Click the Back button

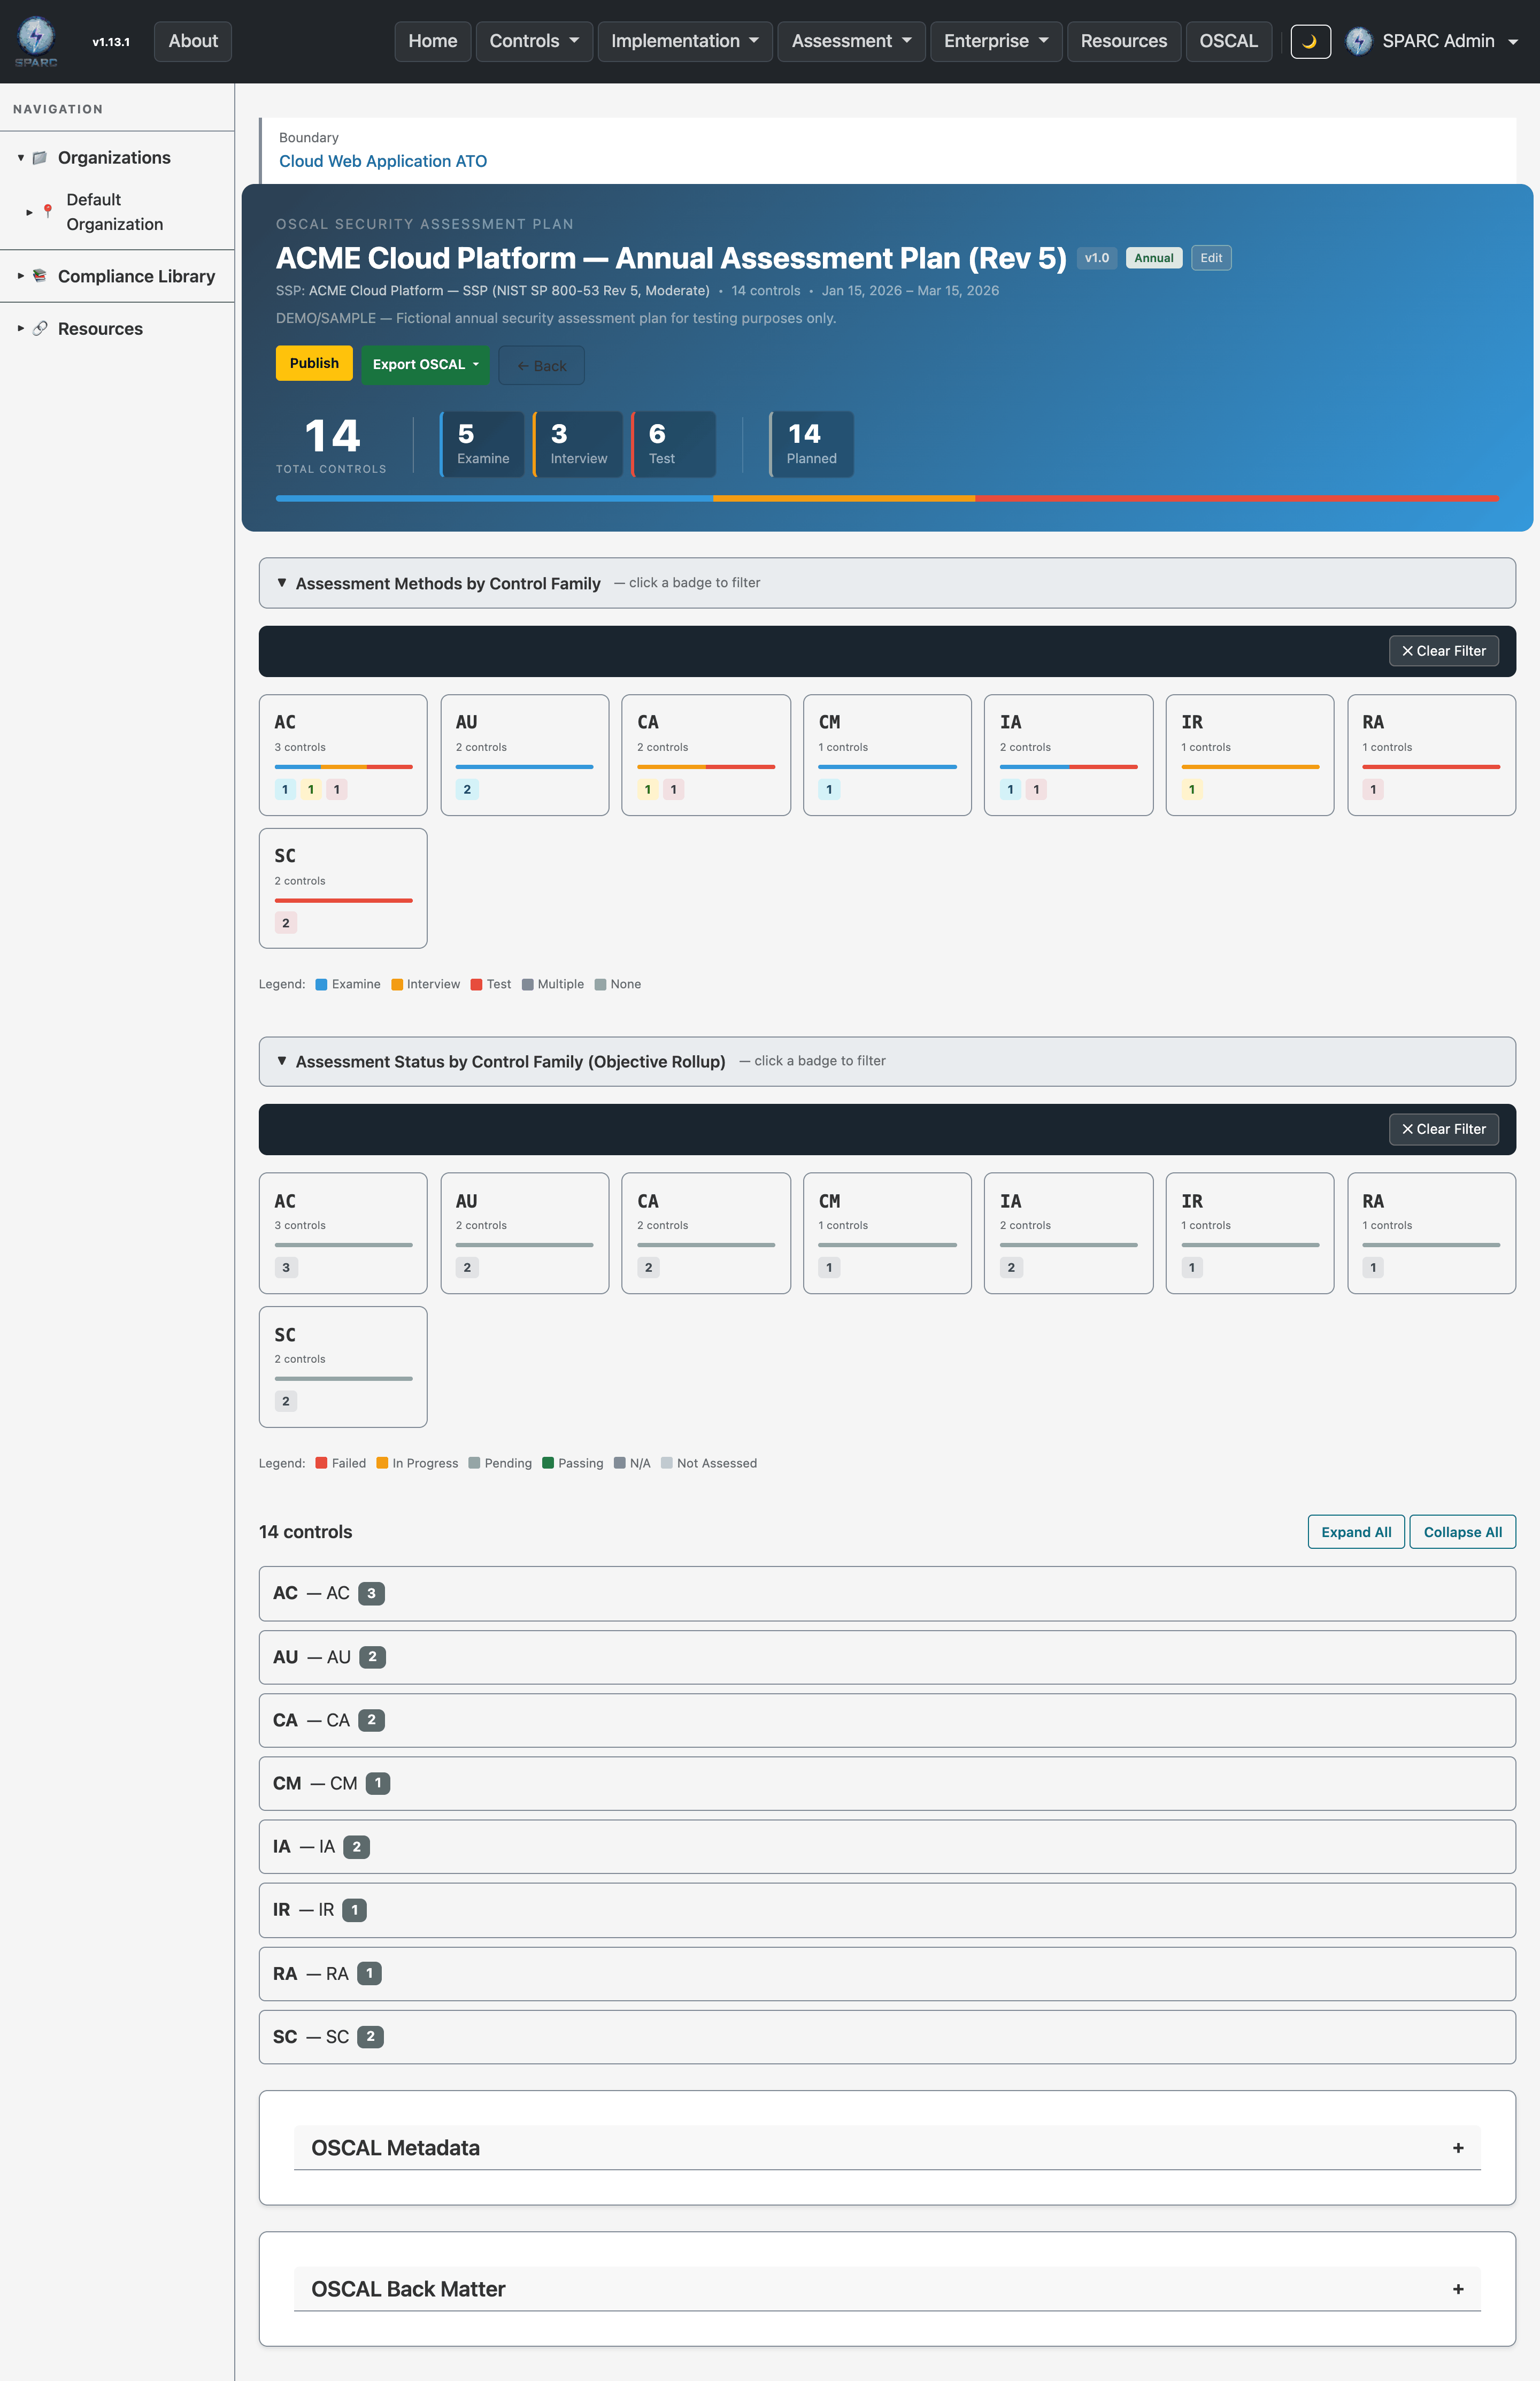(x=541, y=366)
